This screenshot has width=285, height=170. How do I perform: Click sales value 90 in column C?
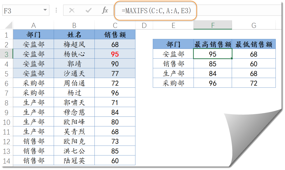(115, 64)
